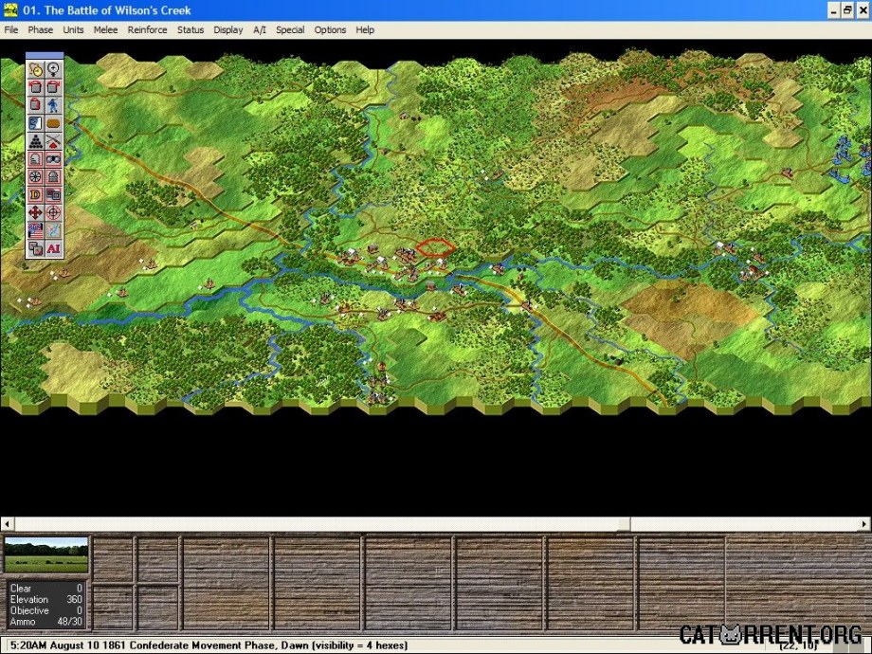
Task: Click the "Clear" terrain label
Action: click(21, 589)
